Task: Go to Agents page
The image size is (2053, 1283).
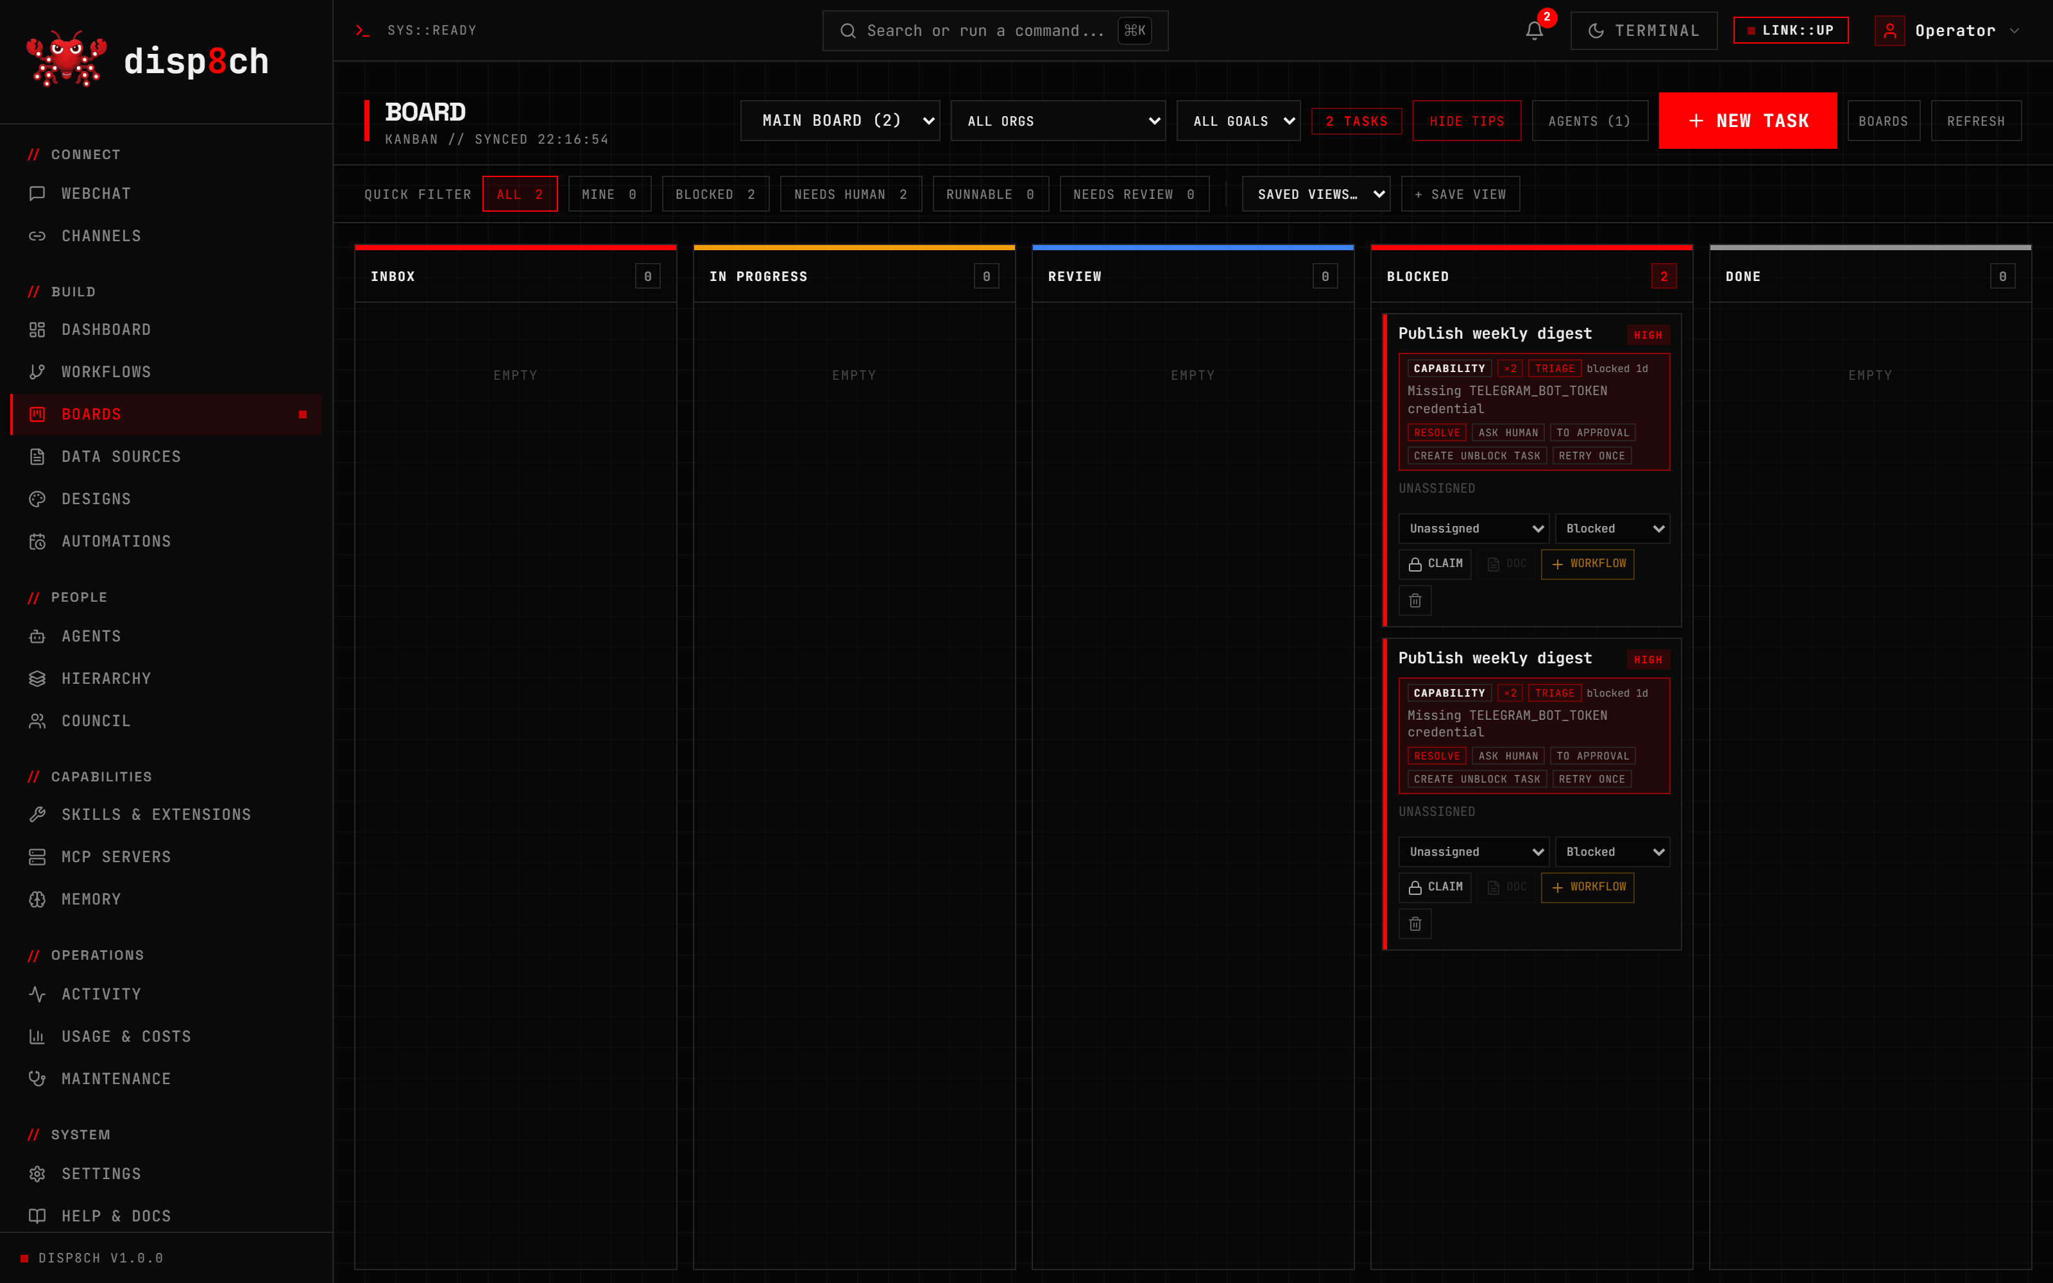Action: click(166, 636)
